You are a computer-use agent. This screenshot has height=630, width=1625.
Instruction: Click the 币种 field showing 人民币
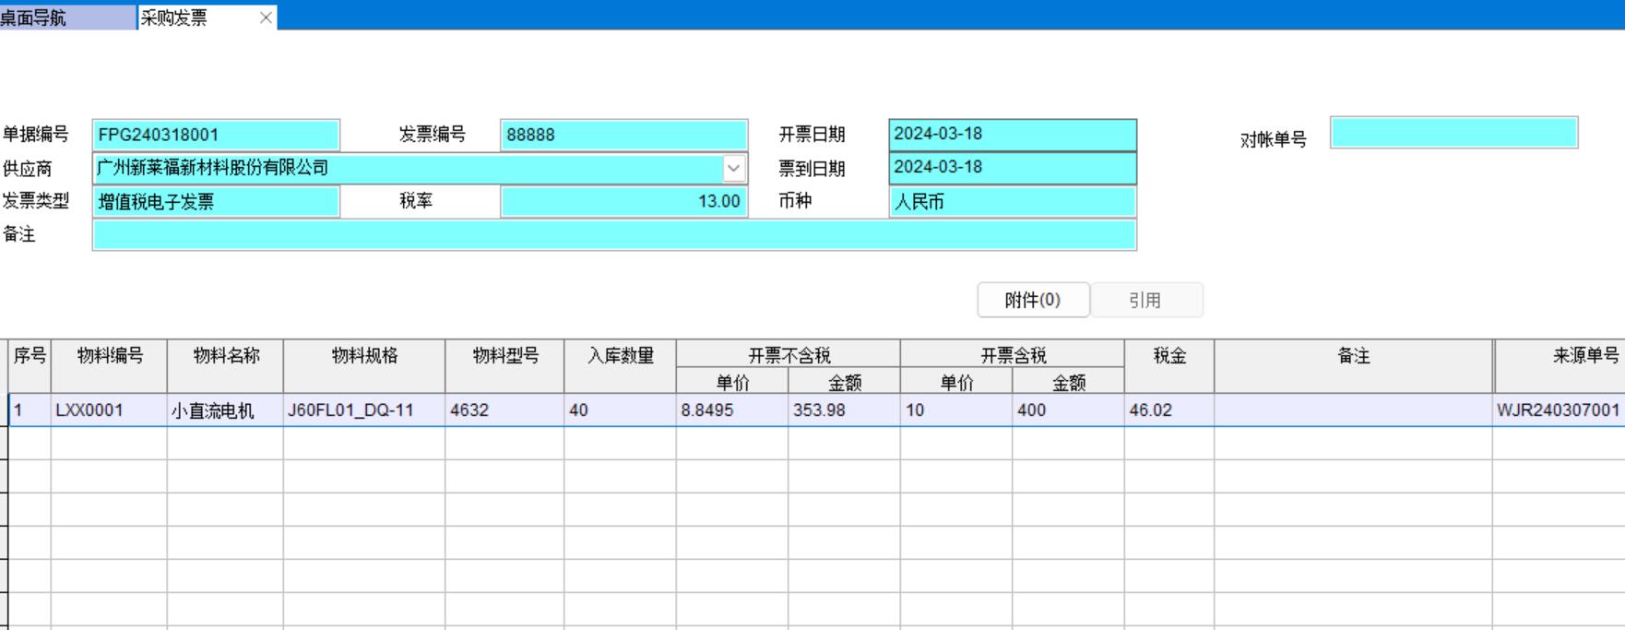click(1012, 202)
